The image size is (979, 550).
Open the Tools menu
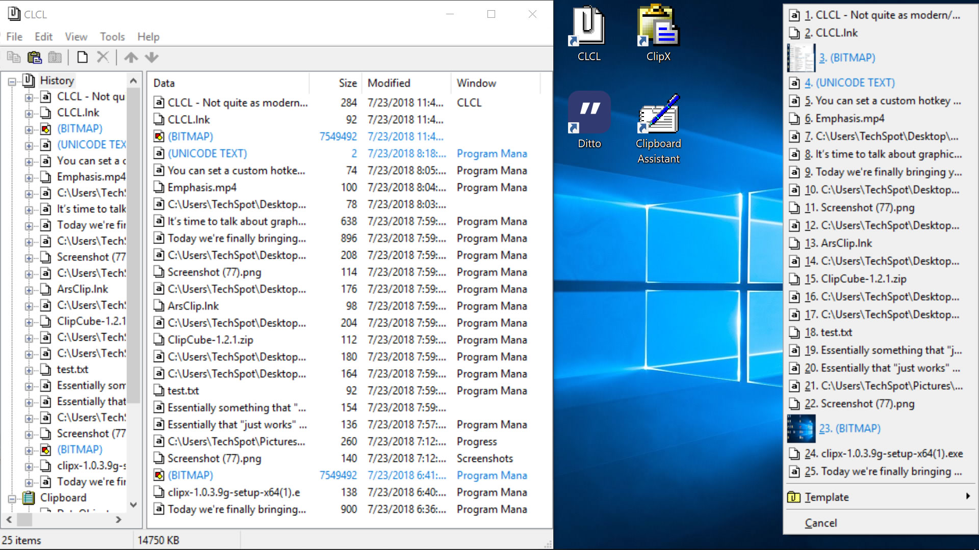pyautogui.click(x=112, y=37)
